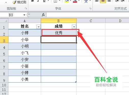
Task: Open the filter dropdown for 姓名
Action: click(38, 27)
